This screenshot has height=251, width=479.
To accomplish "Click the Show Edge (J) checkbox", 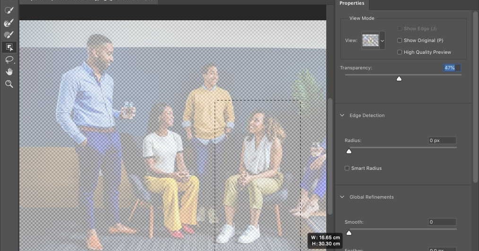I will [399, 29].
